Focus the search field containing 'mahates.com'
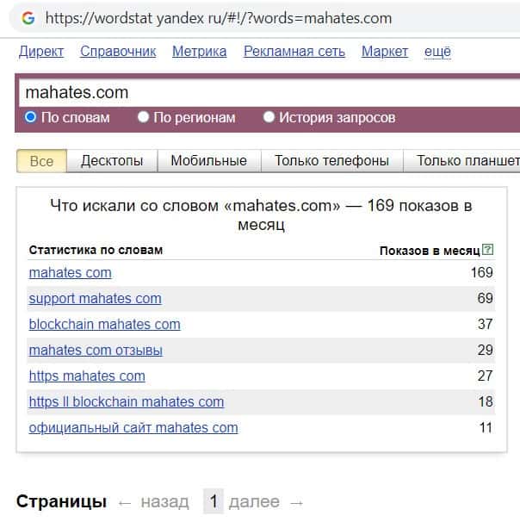Screen dimensions: 520x528 click(x=258, y=92)
